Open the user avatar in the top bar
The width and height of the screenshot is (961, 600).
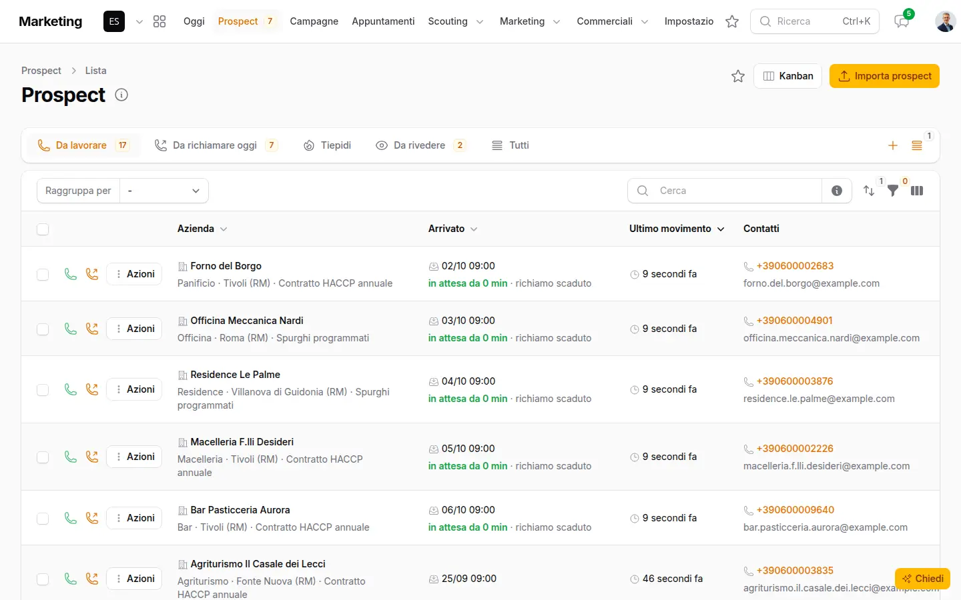[x=946, y=21]
